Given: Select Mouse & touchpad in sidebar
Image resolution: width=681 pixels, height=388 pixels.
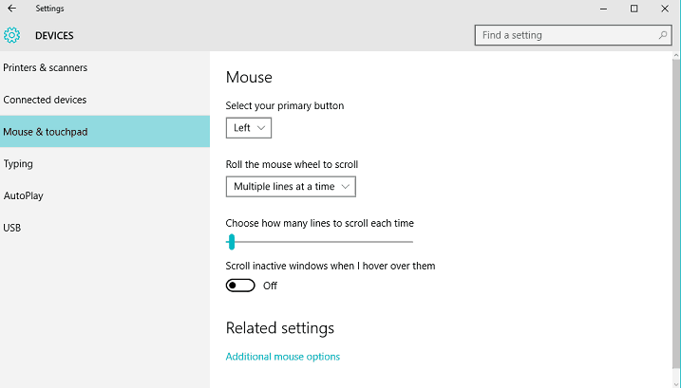Looking at the screenshot, I should [46, 132].
